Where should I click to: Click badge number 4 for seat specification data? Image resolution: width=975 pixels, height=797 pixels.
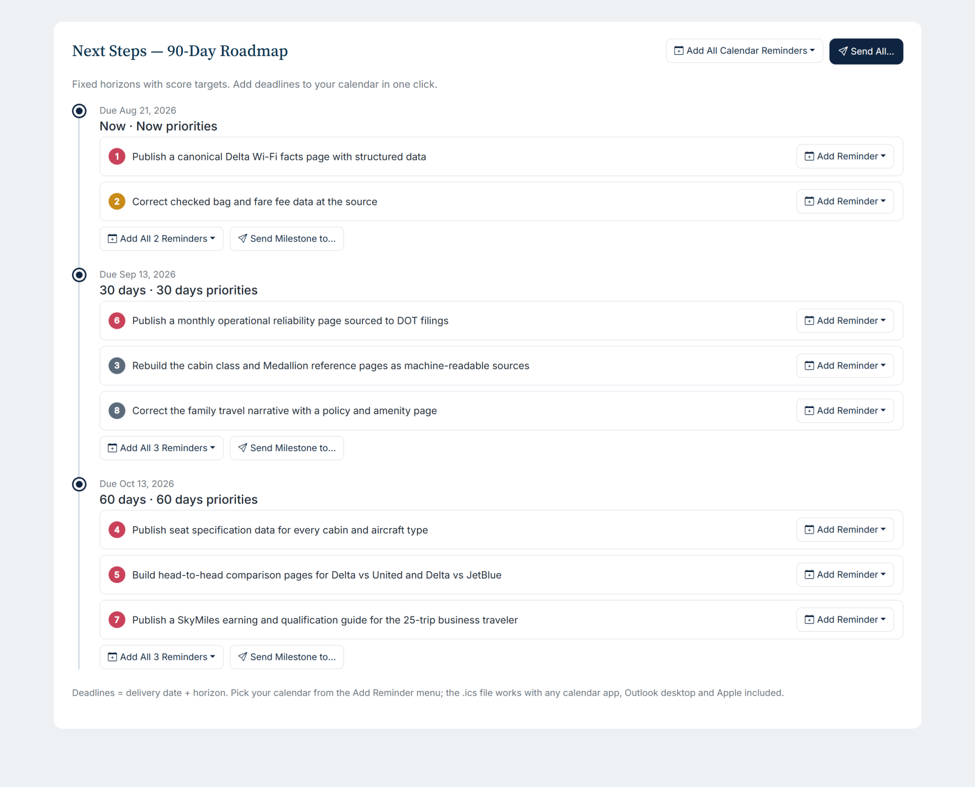pos(117,530)
